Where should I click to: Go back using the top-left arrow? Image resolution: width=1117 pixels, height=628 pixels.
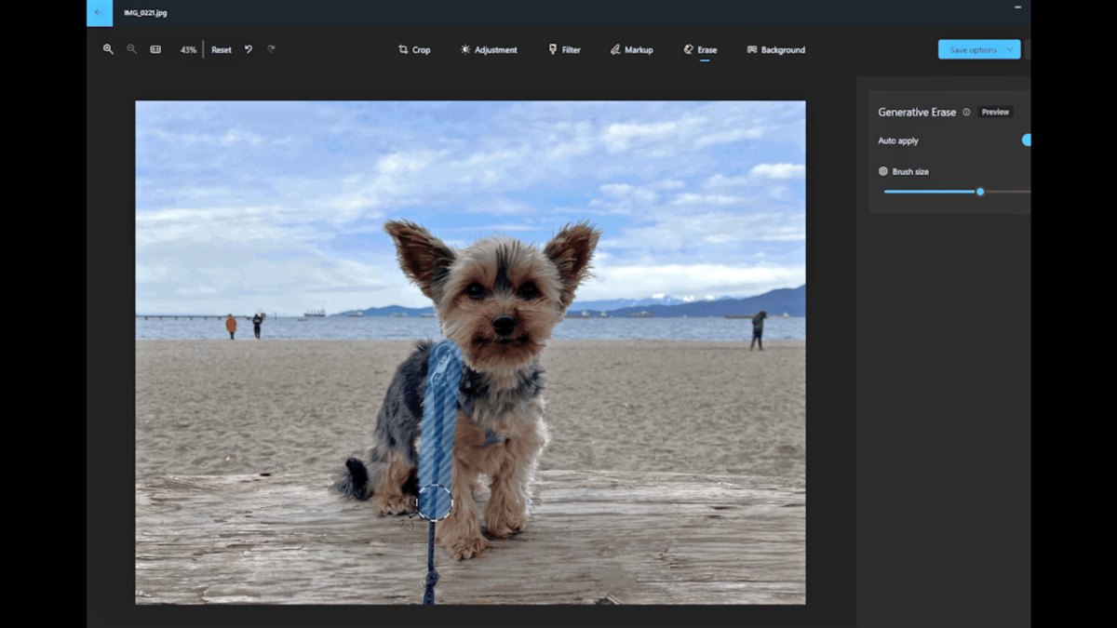coord(99,12)
